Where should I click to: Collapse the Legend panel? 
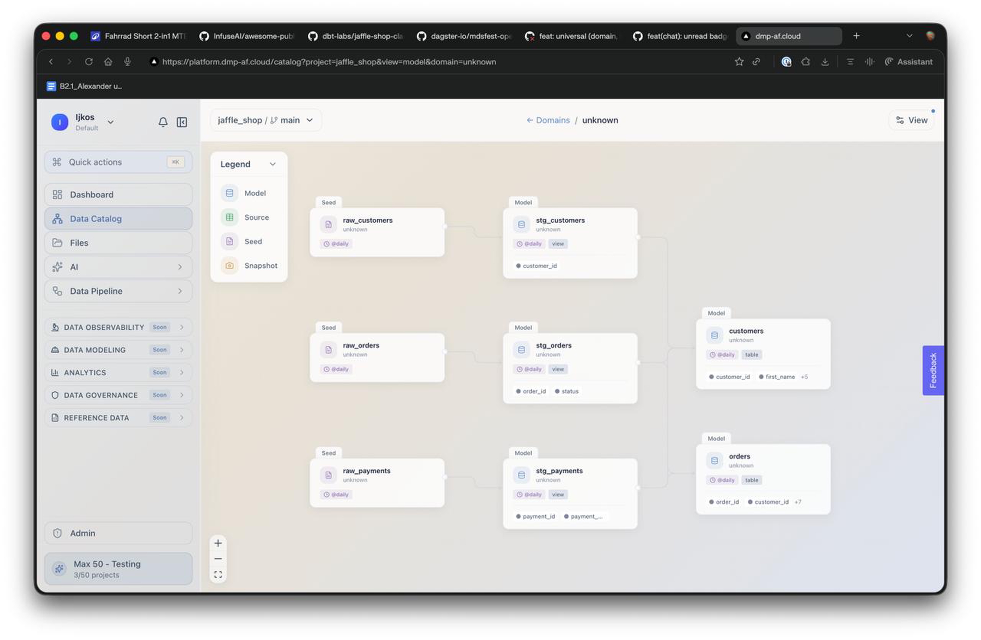pos(273,164)
